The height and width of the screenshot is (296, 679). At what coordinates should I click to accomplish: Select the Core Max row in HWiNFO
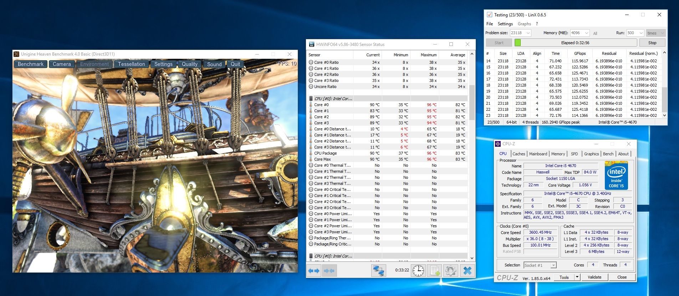click(387, 159)
